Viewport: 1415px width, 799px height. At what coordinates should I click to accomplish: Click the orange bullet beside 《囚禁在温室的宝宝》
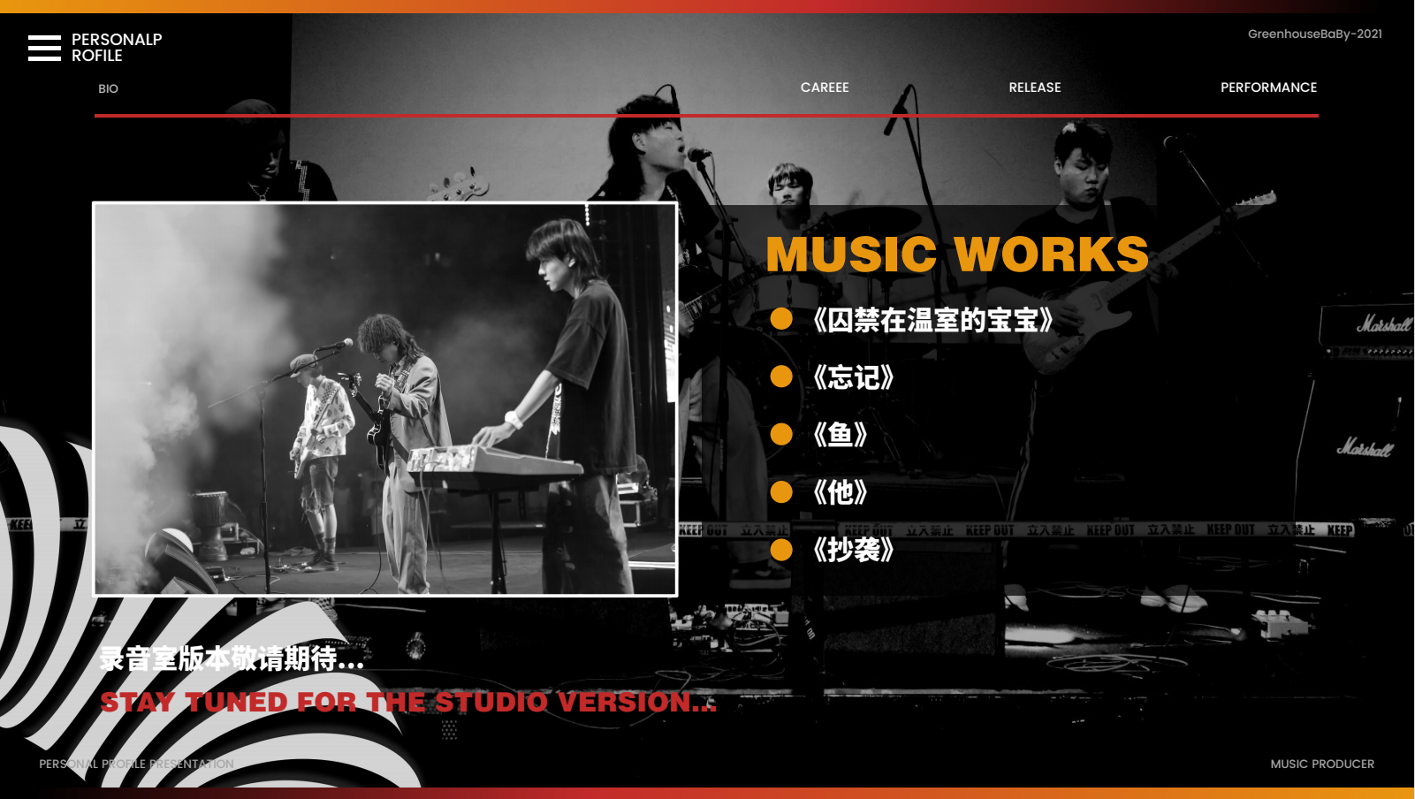point(781,319)
